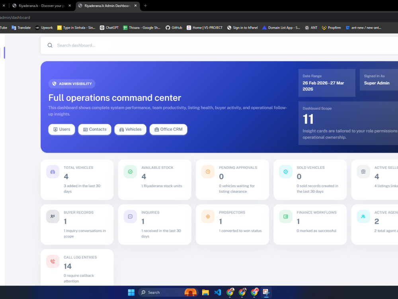Screen dimensions: 398x299
Task: Click the Call Log Entries phone icon
Action: pyautogui.click(x=53, y=262)
